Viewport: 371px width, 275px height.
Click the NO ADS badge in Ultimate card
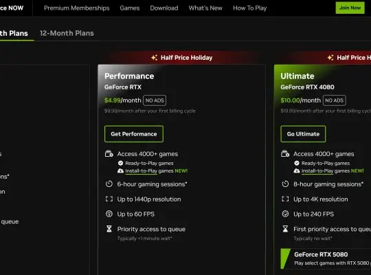click(x=334, y=100)
